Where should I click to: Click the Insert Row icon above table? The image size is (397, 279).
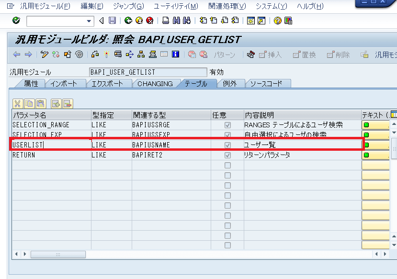click(x=56, y=104)
